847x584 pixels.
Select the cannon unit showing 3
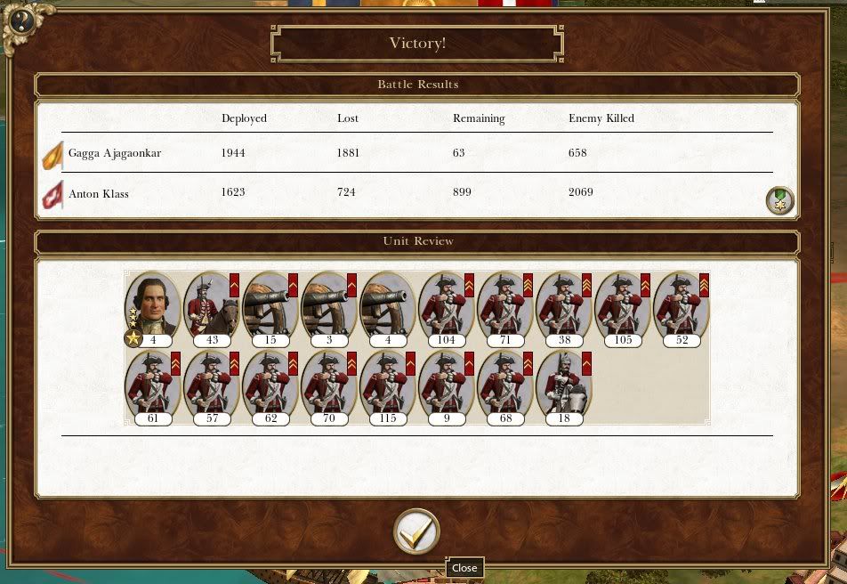329,309
